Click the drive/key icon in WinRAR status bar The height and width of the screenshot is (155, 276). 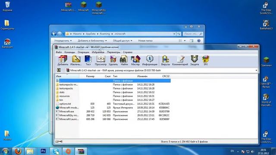click(59, 142)
